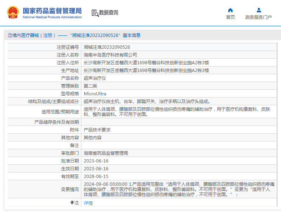Click the 附件 row label
The width and height of the screenshot is (281, 212).
(x=75, y=130)
